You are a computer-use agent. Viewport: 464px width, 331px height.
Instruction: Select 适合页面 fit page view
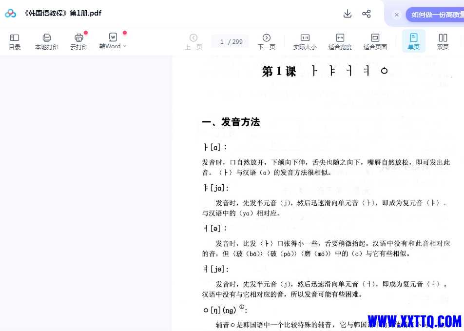[375, 42]
